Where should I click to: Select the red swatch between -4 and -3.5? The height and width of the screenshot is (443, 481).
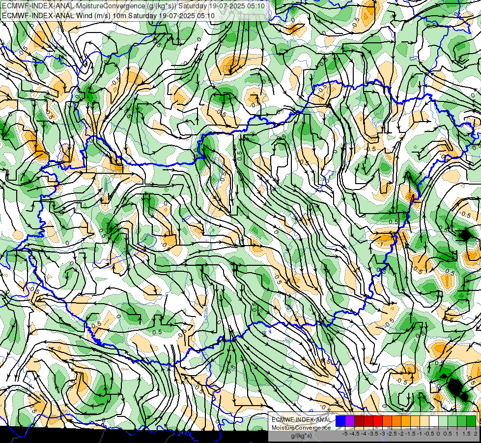tap(368, 421)
